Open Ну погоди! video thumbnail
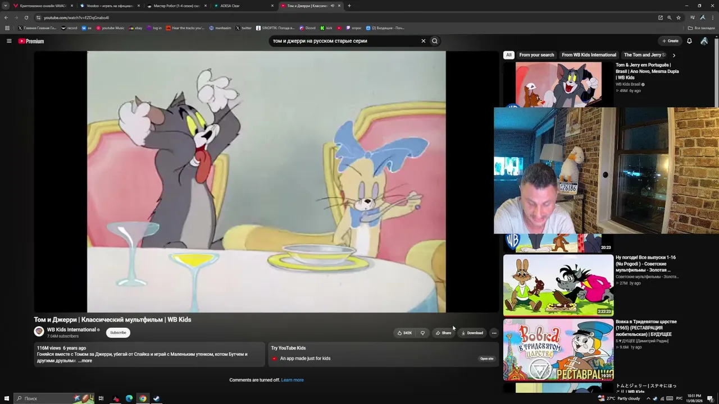Viewport: 719px width, 404px height. click(x=558, y=285)
